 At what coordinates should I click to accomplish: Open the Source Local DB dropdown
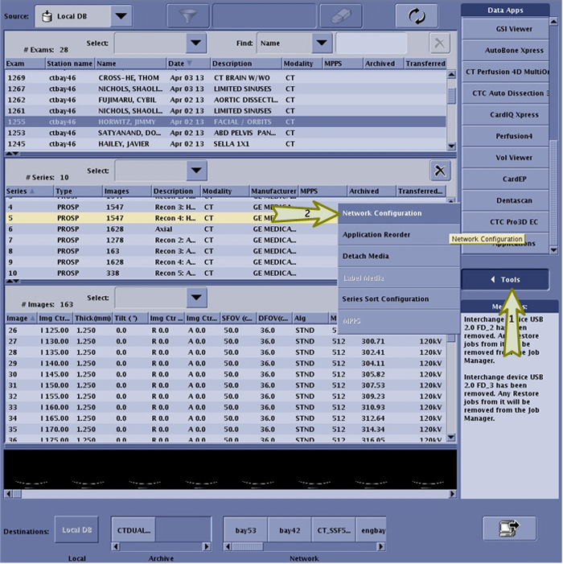point(121,16)
